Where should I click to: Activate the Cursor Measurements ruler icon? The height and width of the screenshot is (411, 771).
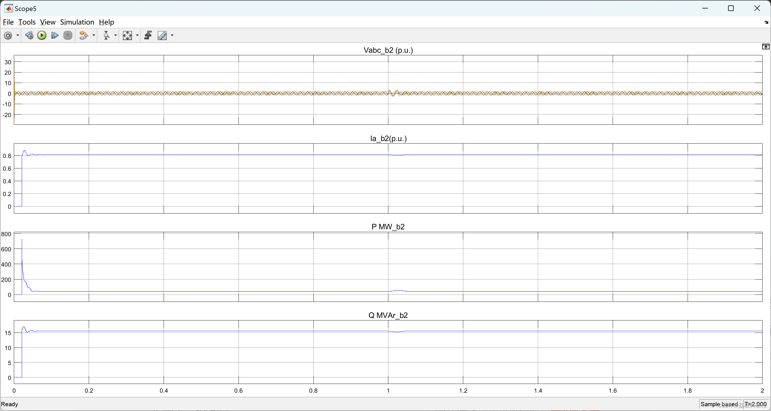coord(163,36)
